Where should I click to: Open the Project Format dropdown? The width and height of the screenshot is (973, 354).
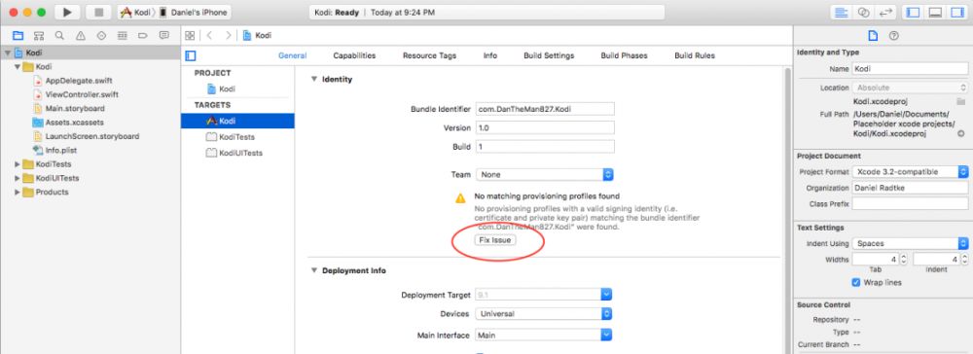(x=910, y=172)
